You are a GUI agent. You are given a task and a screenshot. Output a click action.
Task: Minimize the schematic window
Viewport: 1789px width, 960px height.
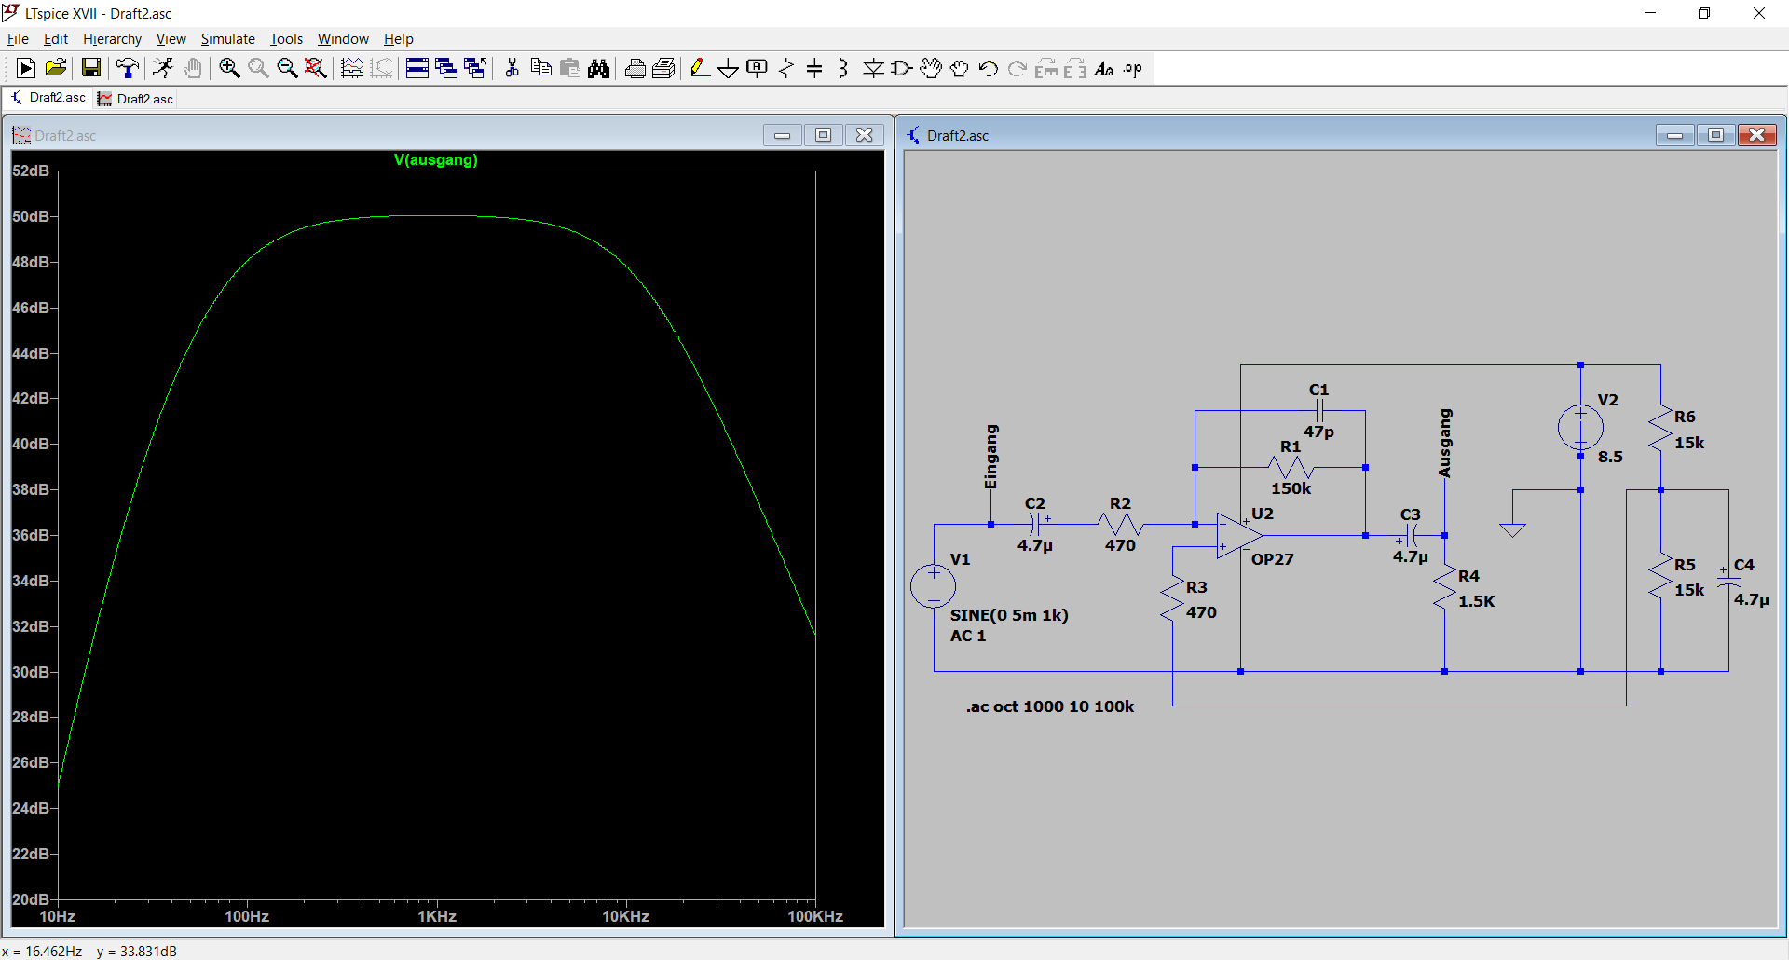1674,135
